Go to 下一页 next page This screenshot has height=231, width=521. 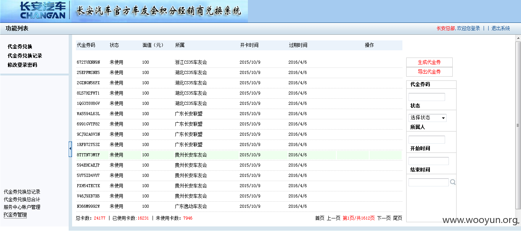point(384,218)
